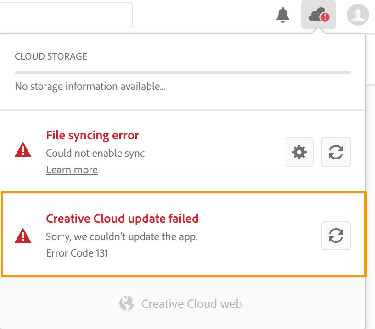Focus the search field at top
375x329 pixels.
click(x=66, y=15)
